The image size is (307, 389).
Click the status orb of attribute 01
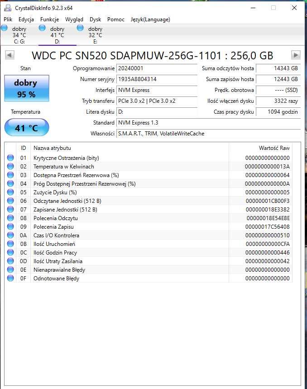click(10, 158)
